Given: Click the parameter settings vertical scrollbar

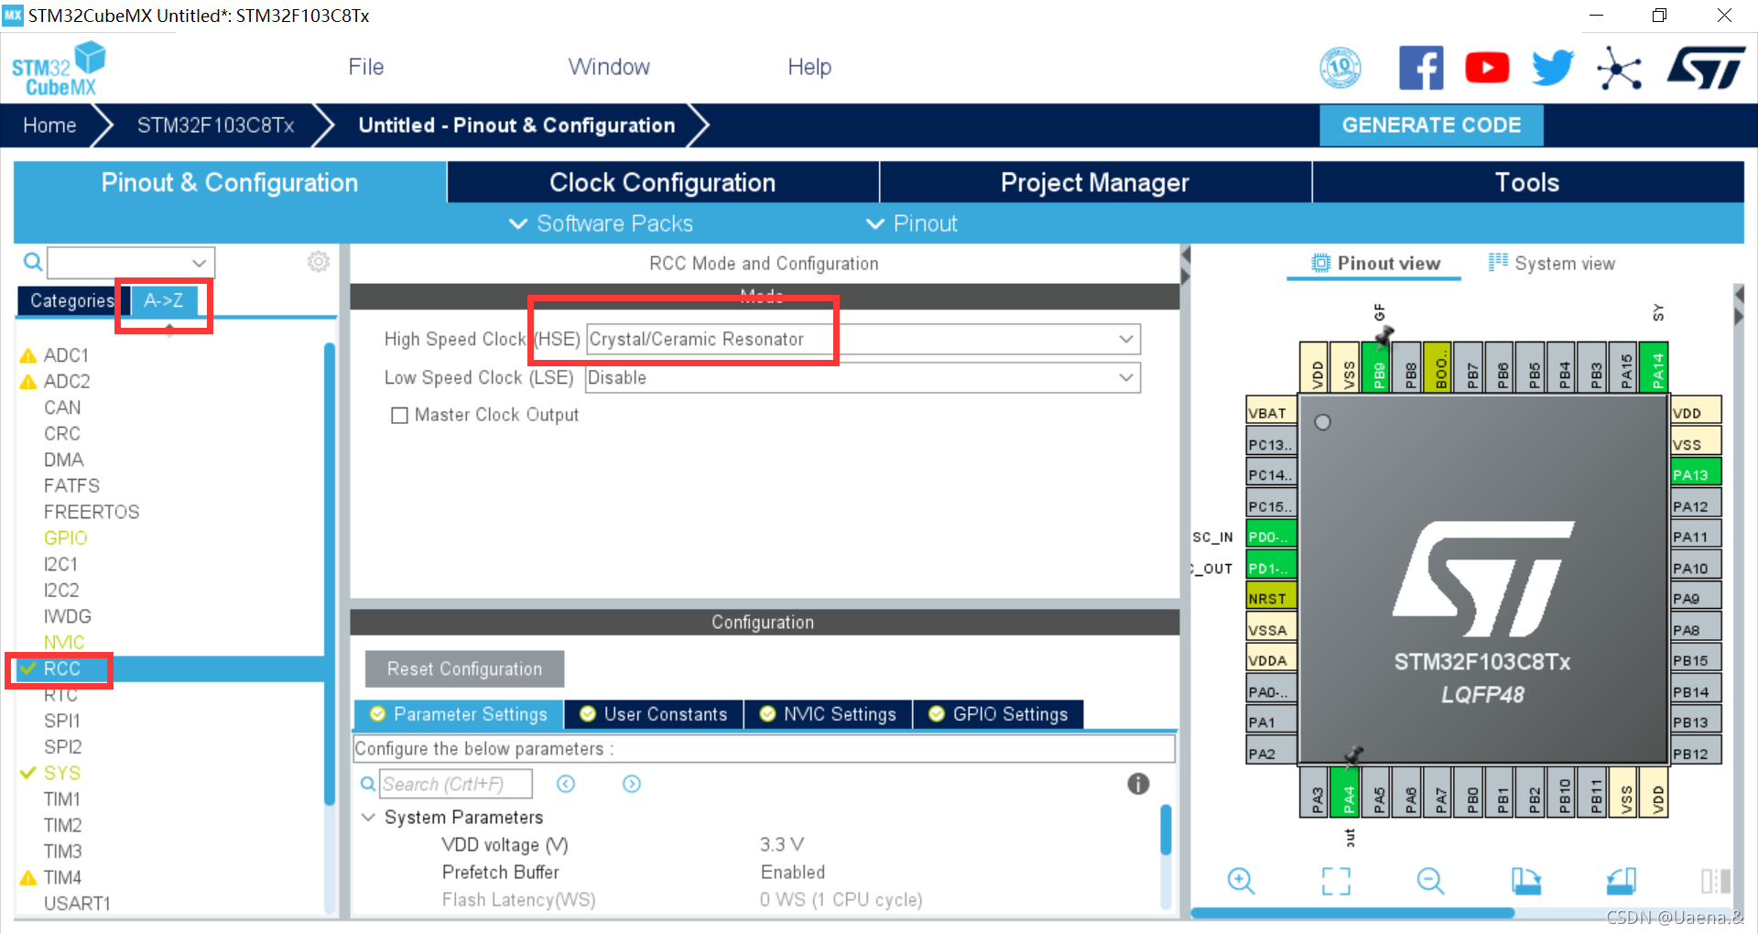Looking at the screenshot, I should (1166, 830).
